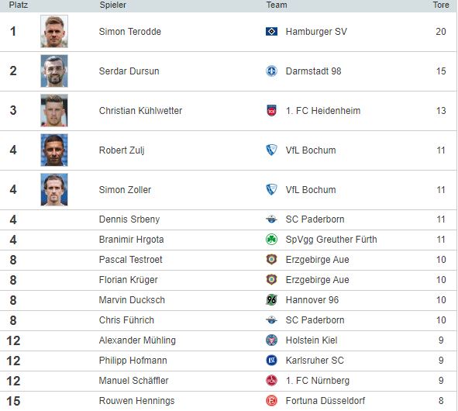
Task: Open Marvin Ducksch's player profile link
Action: tap(132, 300)
